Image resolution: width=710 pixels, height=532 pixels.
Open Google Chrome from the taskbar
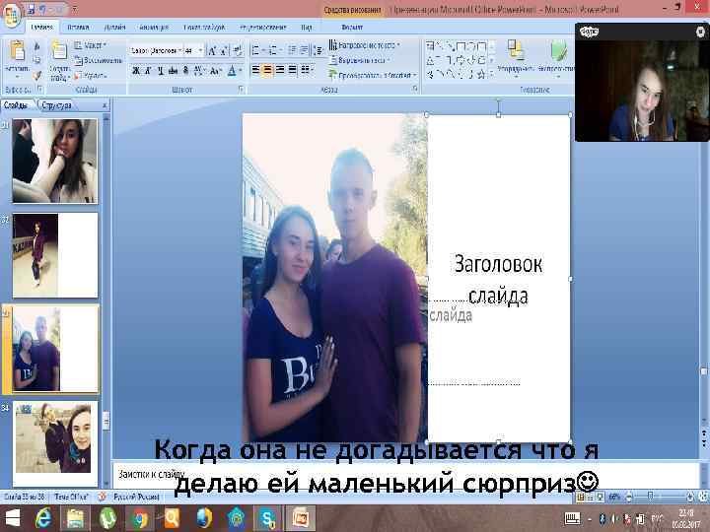(x=139, y=518)
